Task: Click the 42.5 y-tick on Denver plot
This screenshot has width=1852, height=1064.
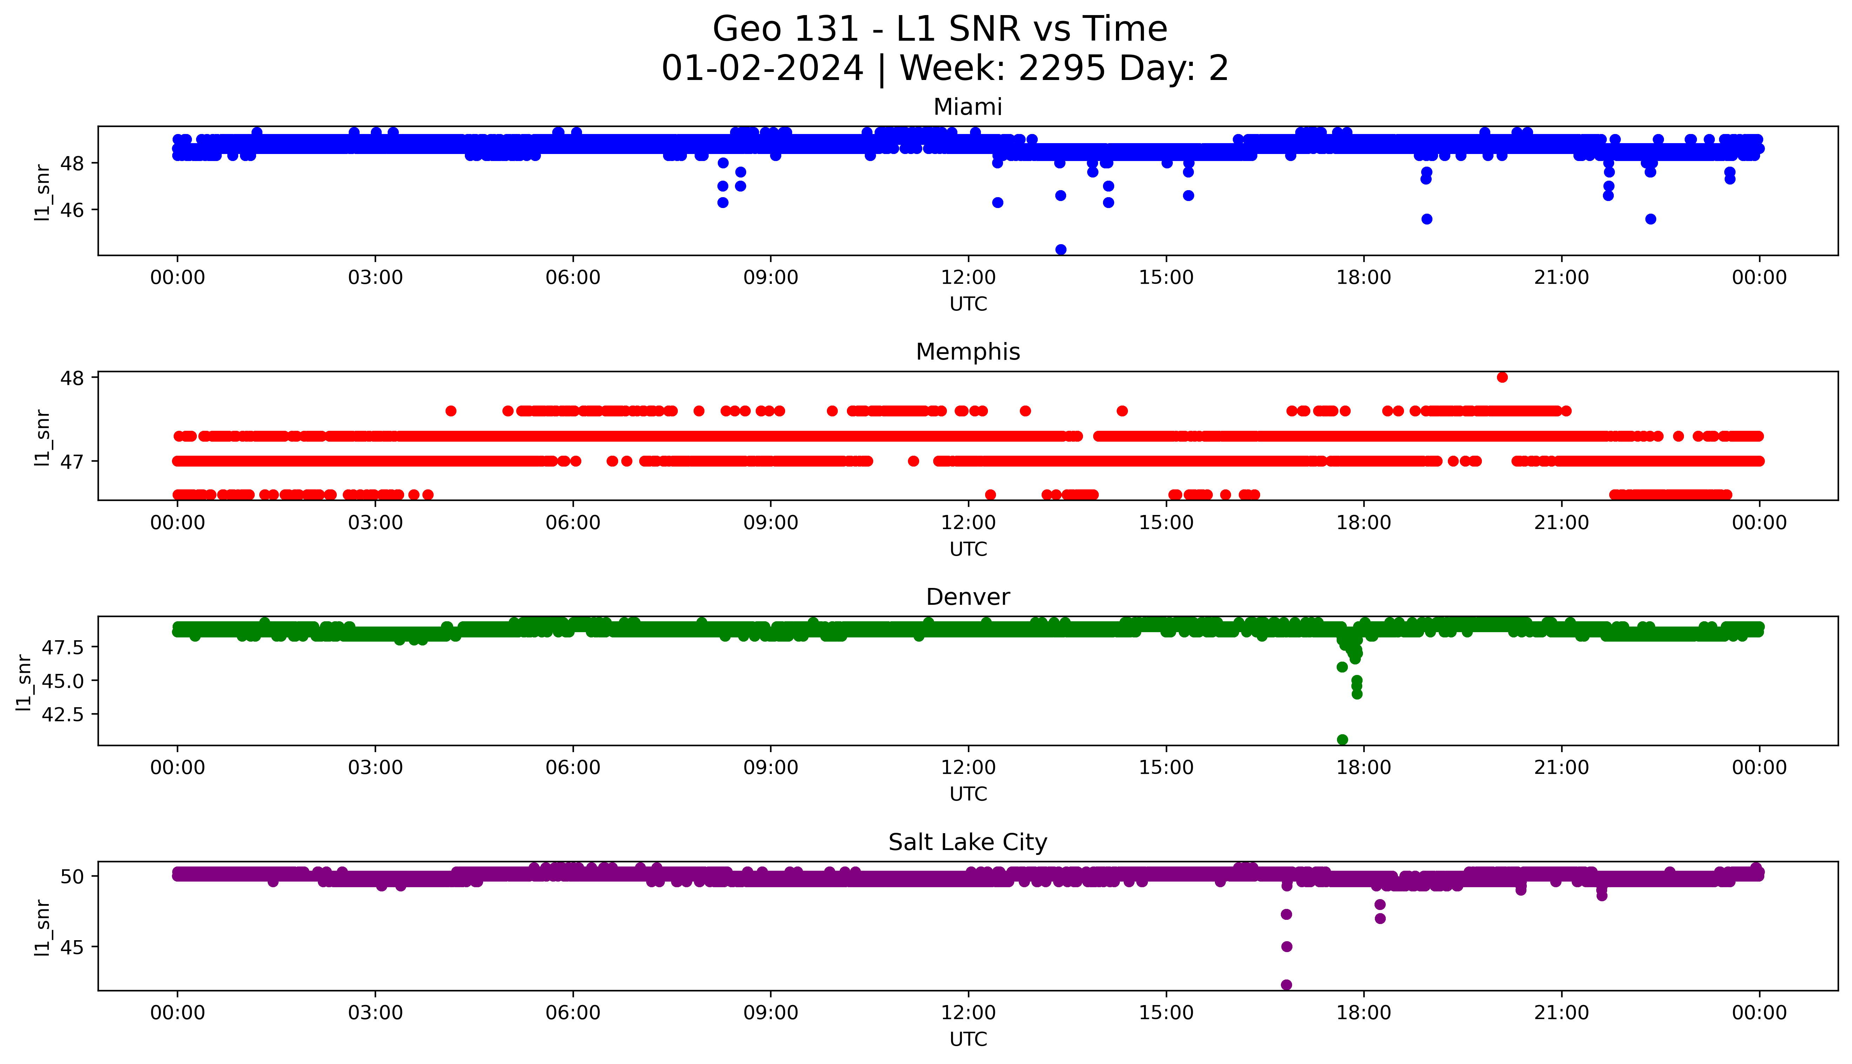Action: pos(63,715)
